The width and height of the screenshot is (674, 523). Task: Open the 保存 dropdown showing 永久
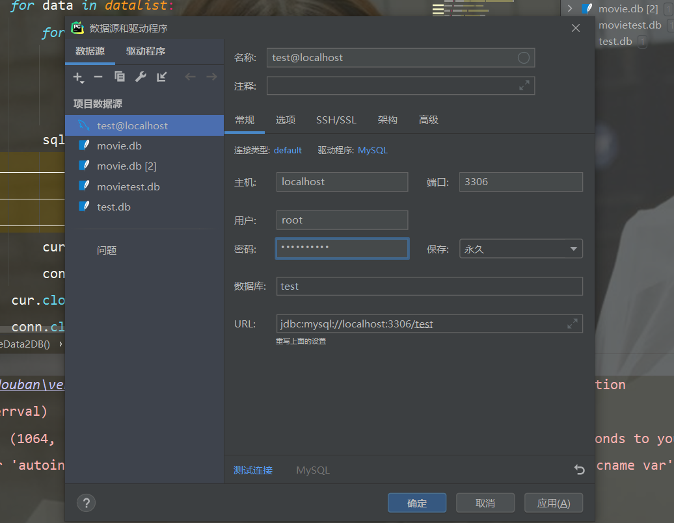(521, 249)
